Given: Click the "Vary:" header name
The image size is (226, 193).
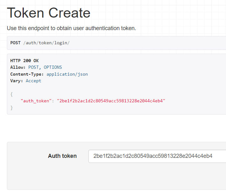Looking at the screenshot, I should click(x=17, y=81).
